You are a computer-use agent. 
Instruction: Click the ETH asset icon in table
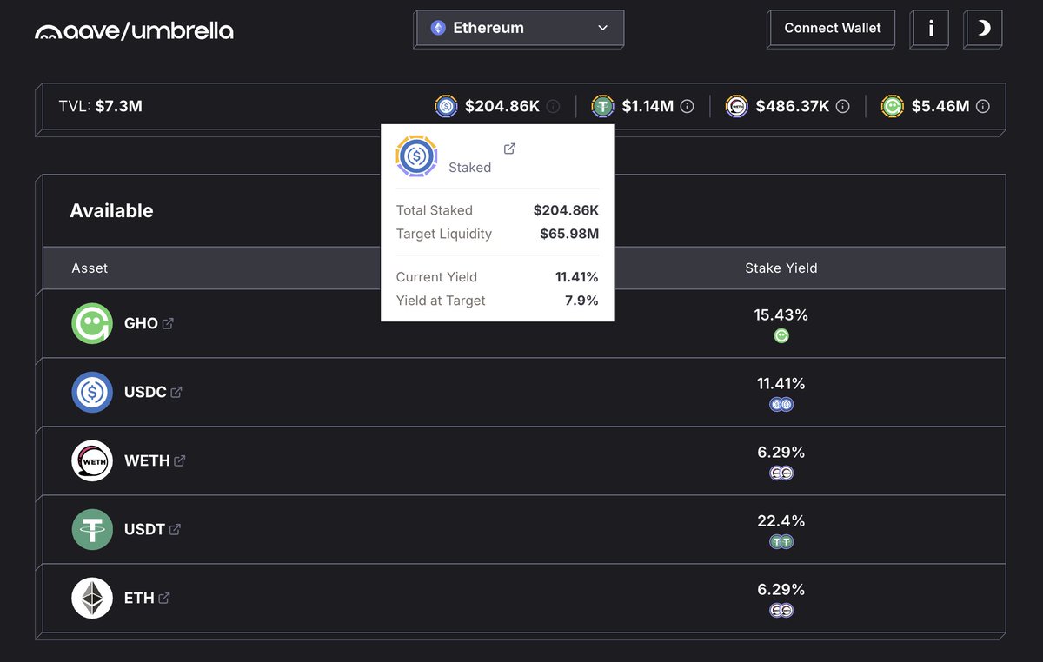(x=92, y=598)
